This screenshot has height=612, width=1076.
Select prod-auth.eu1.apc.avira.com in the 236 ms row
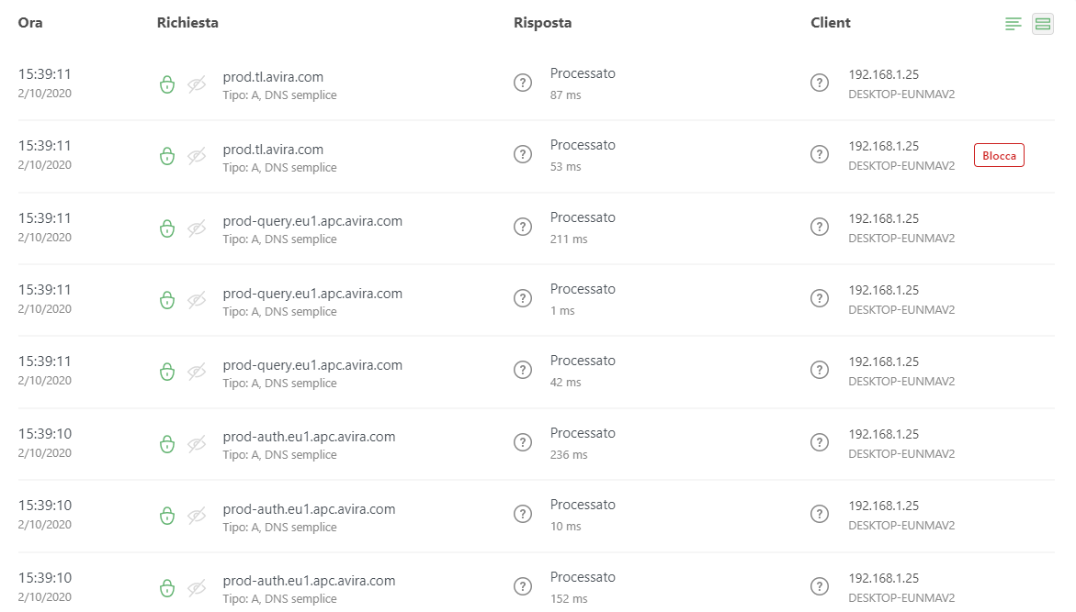(309, 437)
